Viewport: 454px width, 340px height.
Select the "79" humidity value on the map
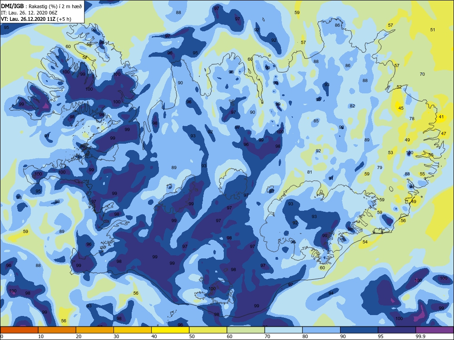[380, 167]
